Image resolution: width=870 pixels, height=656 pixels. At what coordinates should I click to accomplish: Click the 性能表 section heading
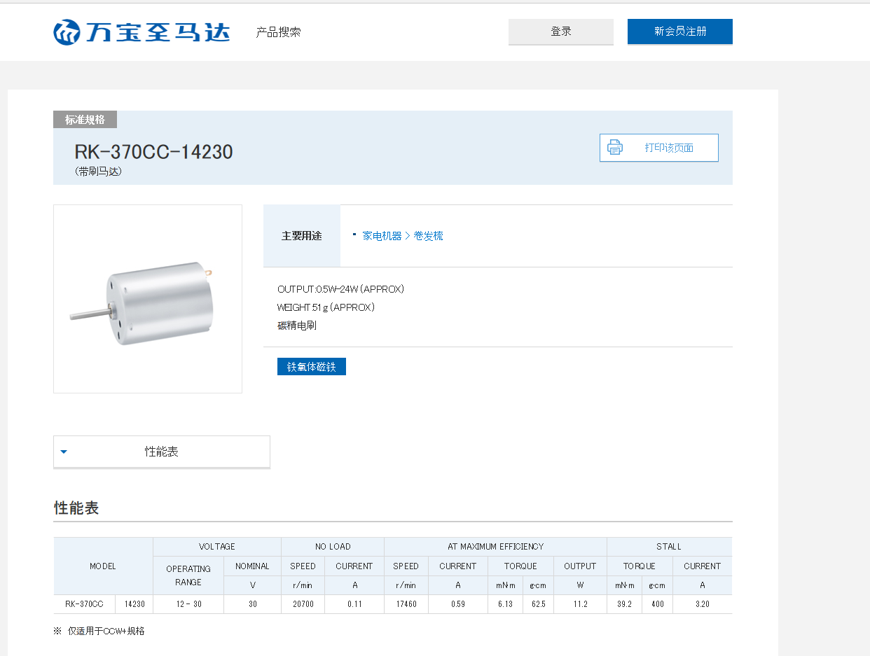76,508
